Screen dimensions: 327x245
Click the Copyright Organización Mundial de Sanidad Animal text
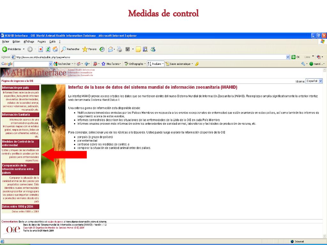pyautogui.click(x=54, y=228)
